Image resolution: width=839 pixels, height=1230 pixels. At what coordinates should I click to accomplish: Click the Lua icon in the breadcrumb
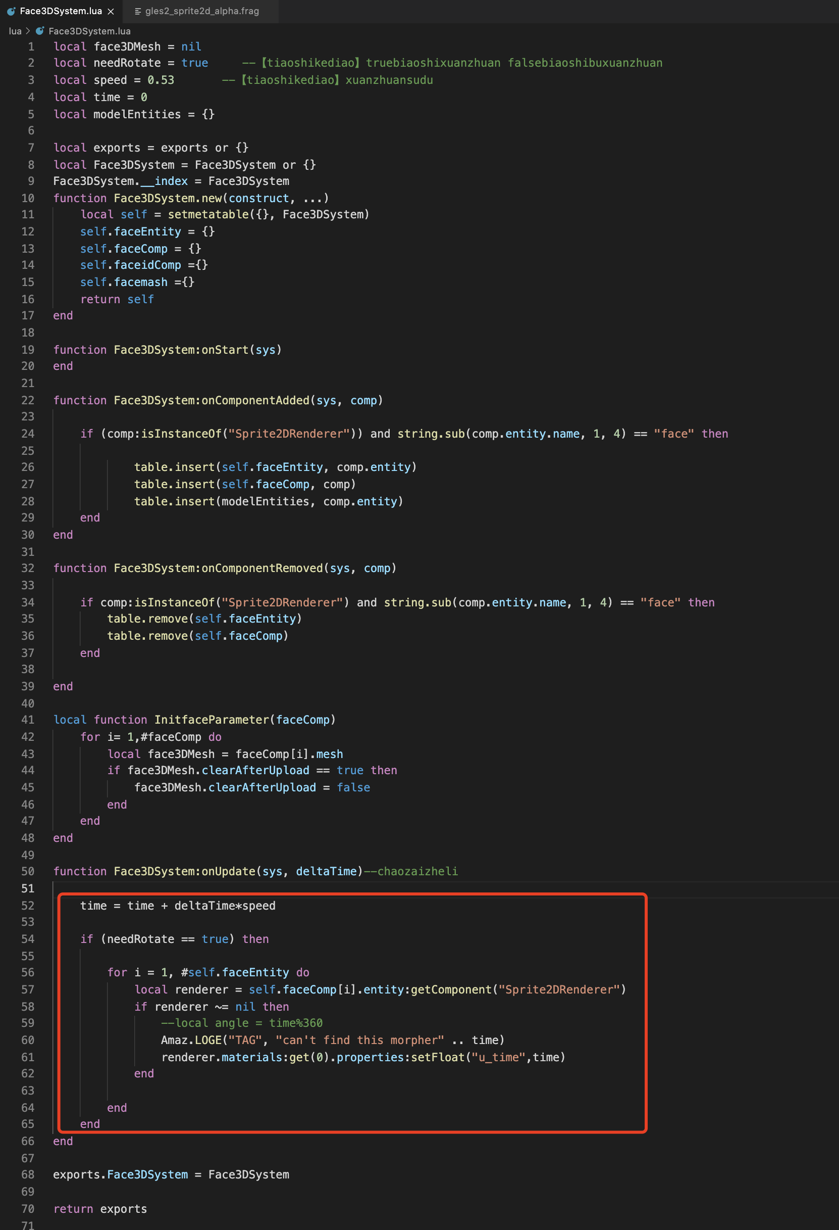click(x=40, y=31)
